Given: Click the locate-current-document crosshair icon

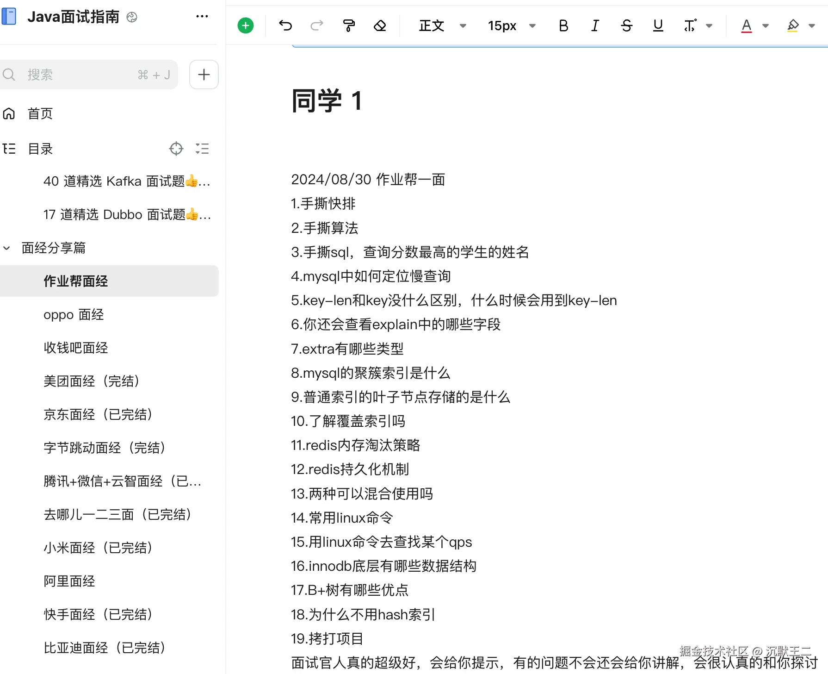Looking at the screenshot, I should pyautogui.click(x=176, y=149).
